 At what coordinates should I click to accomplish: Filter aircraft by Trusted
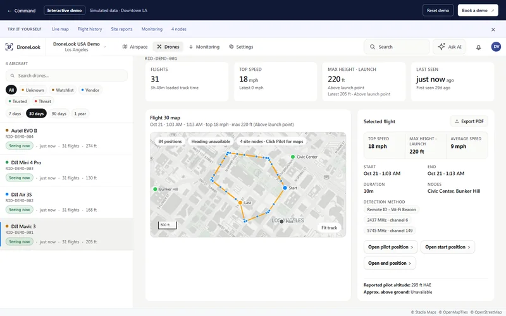click(x=18, y=101)
